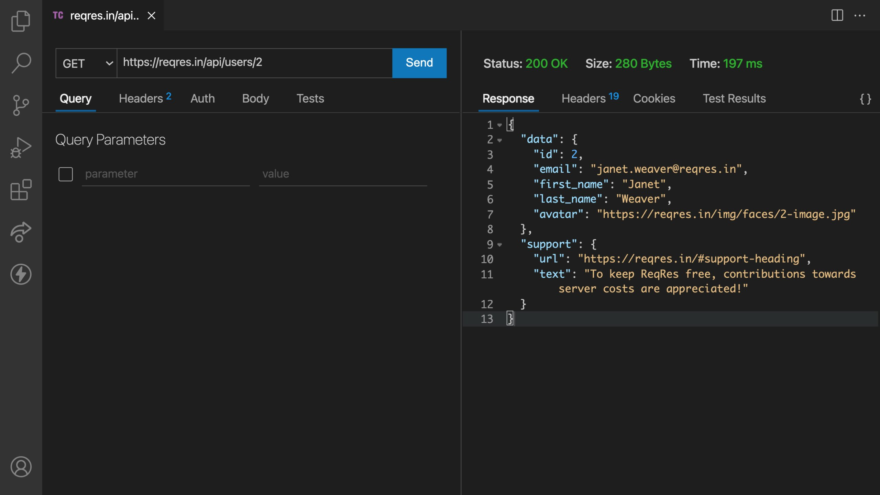Image resolution: width=880 pixels, height=495 pixels.
Task: Toggle the query parameter checkbox
Action: (65, 174)
